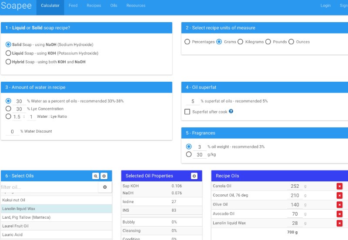348x240 pixels.
Task: Choose Pounds unit of measure
Action: point(268,42)
